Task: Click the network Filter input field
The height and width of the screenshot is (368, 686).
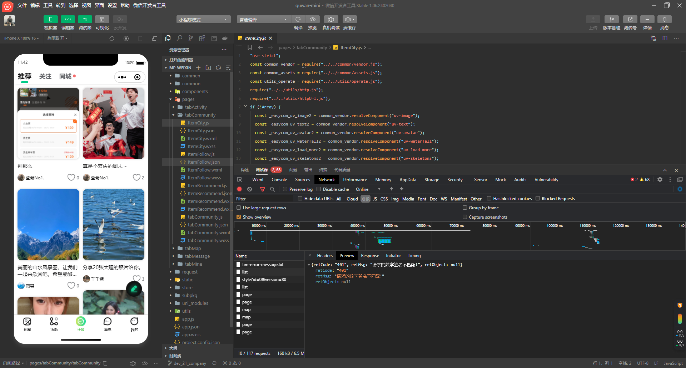Action: click(x=264, y=199)
